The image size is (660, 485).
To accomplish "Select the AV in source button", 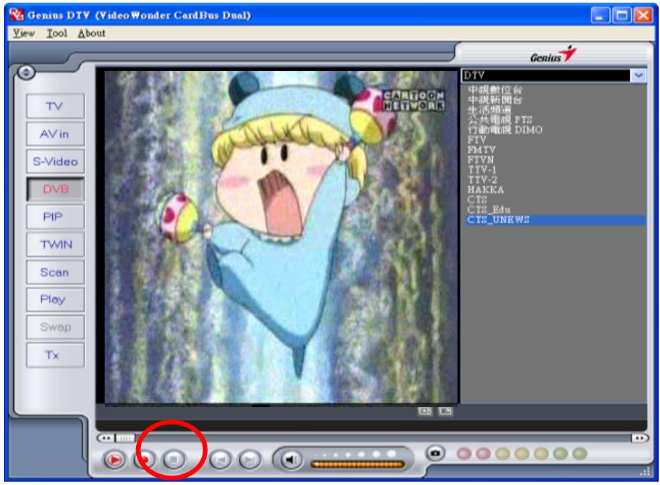I will pos(55,134).
